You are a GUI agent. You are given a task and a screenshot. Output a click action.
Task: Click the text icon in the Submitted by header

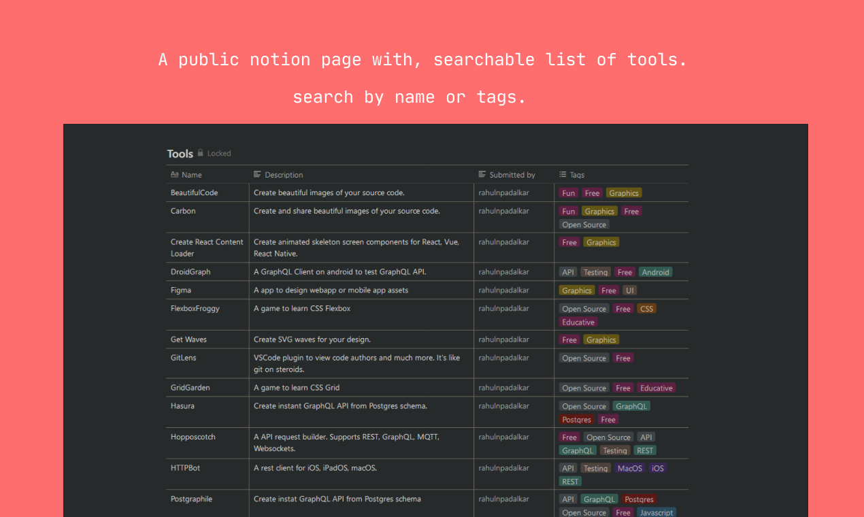point(482,175)
